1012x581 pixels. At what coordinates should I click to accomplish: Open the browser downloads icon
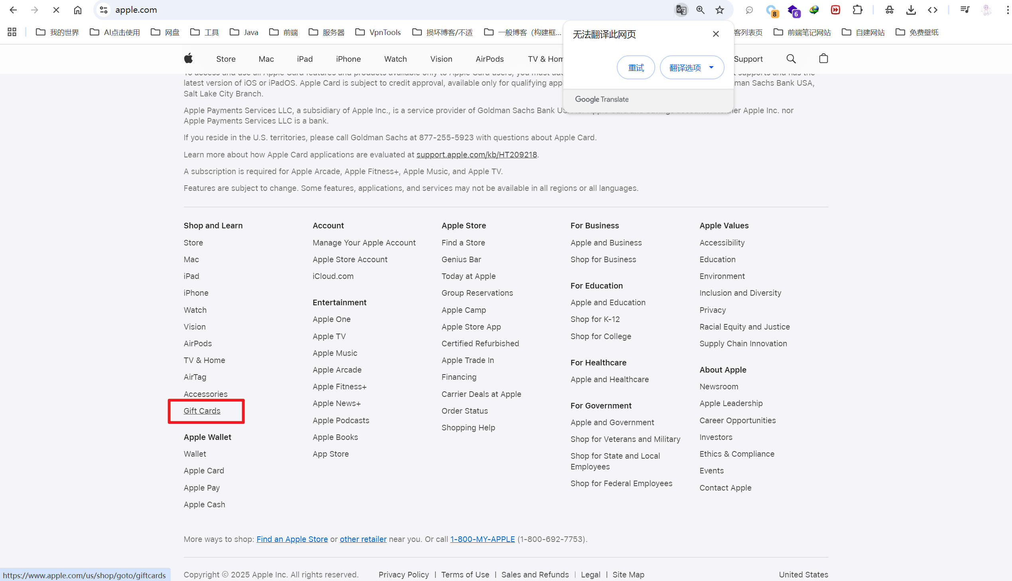(x=911, y=10)
